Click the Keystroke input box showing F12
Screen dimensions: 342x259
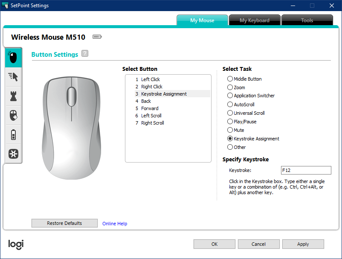coord(306,170)
